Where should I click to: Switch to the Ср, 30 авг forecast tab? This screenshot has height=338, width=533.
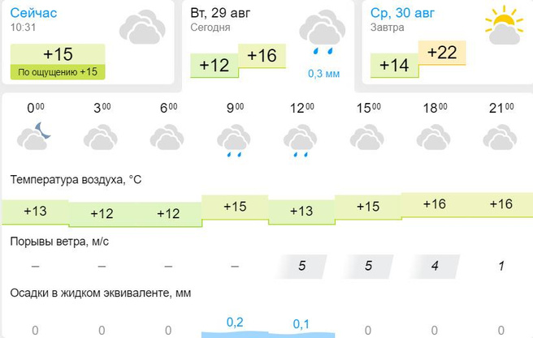(x=402, y=13)
